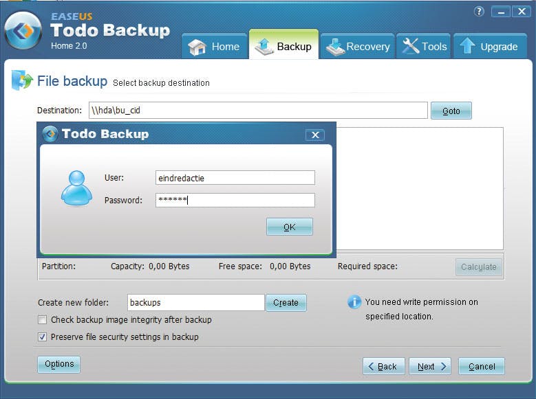The height and width of the screenshot is (399, 536).
Task: Go to the Upgrade tab
Action: point(489,47)
